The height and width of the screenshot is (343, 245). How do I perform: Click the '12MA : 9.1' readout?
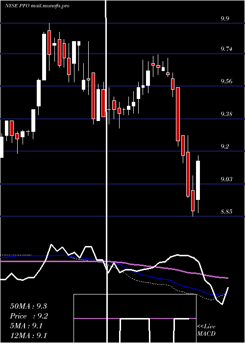coord(28,336)
